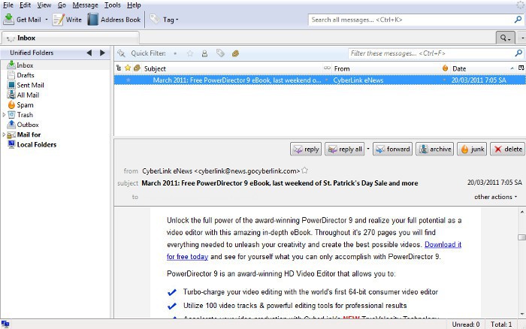Image resolution: width=526 pixels, height=329 pixels.
Task: Open the Outbox folder
Action: tap(28, 125)
